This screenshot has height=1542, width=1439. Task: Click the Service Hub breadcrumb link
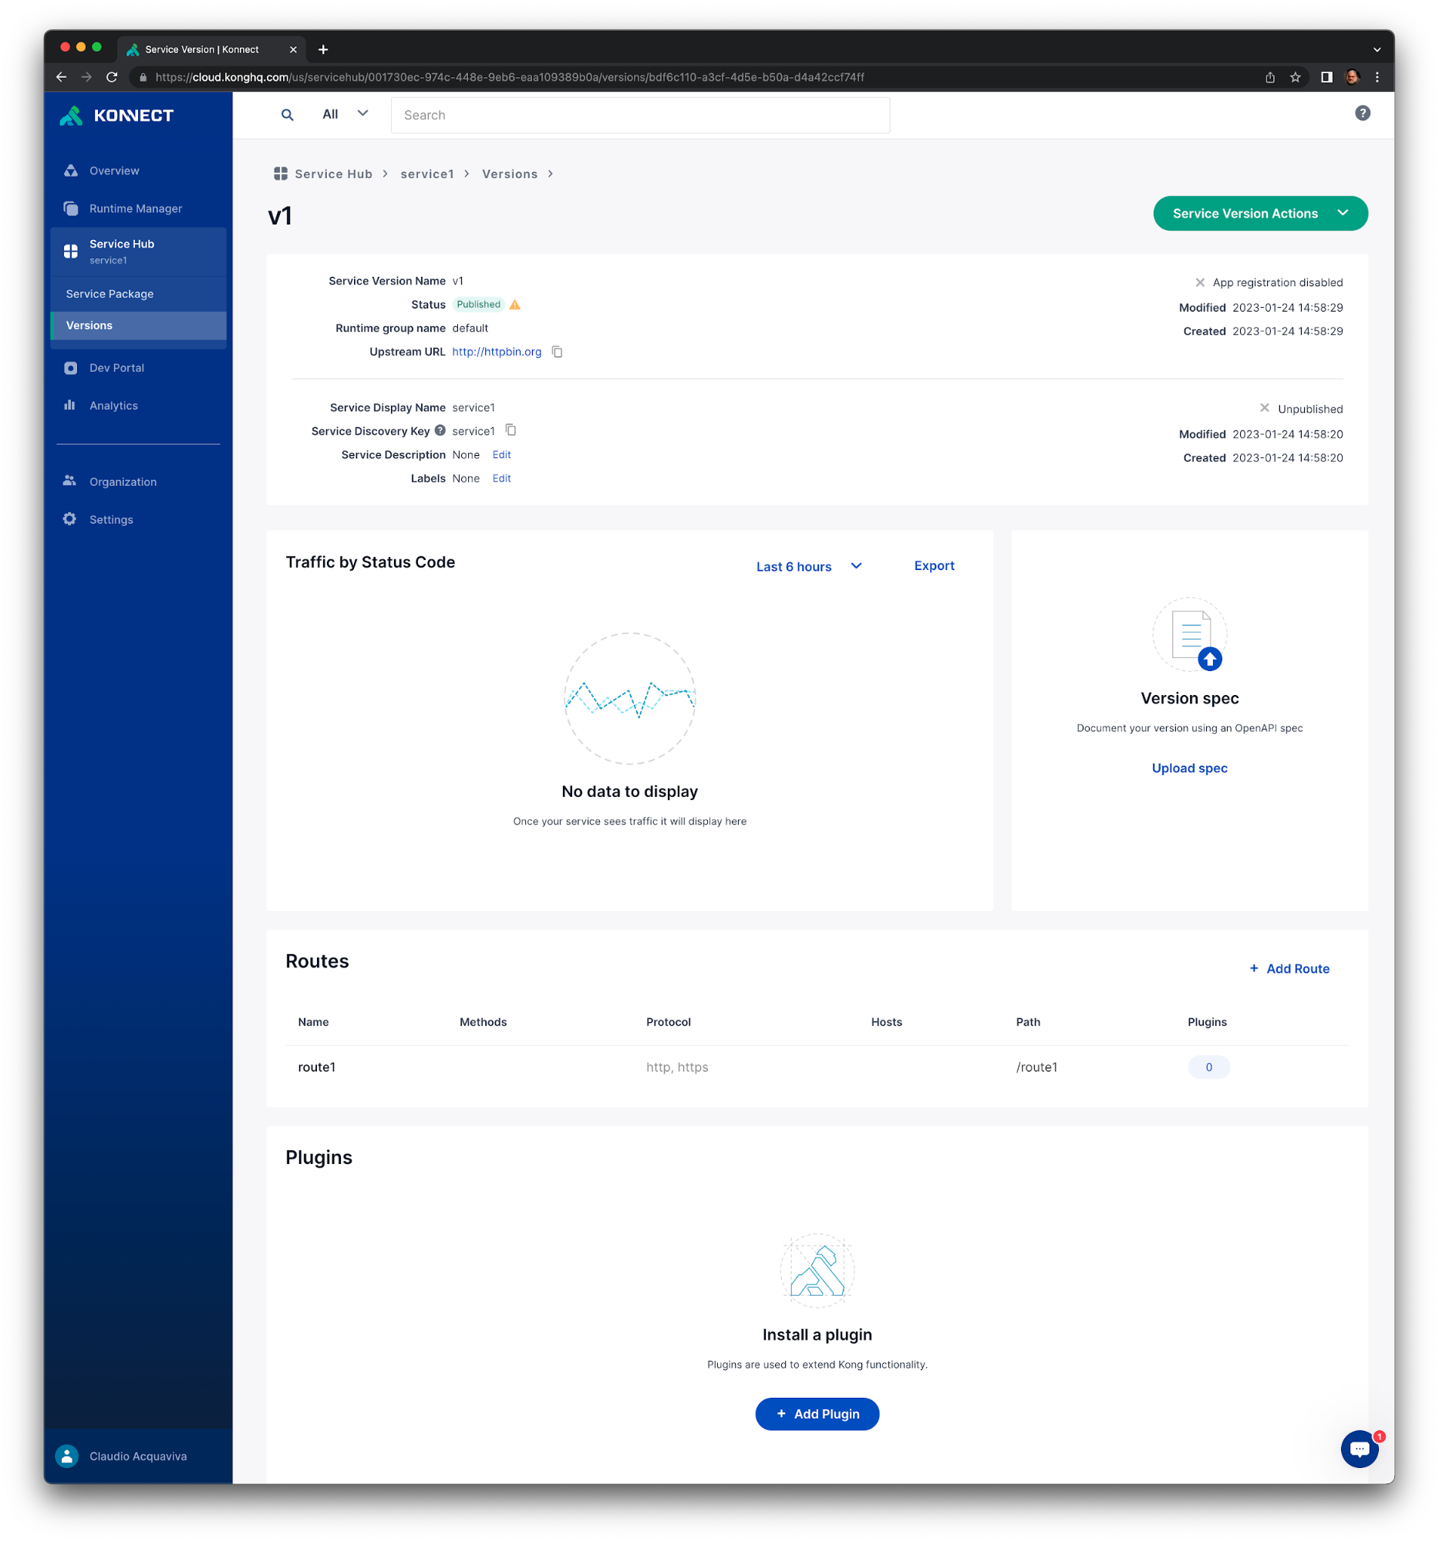[x=333, y=174]
